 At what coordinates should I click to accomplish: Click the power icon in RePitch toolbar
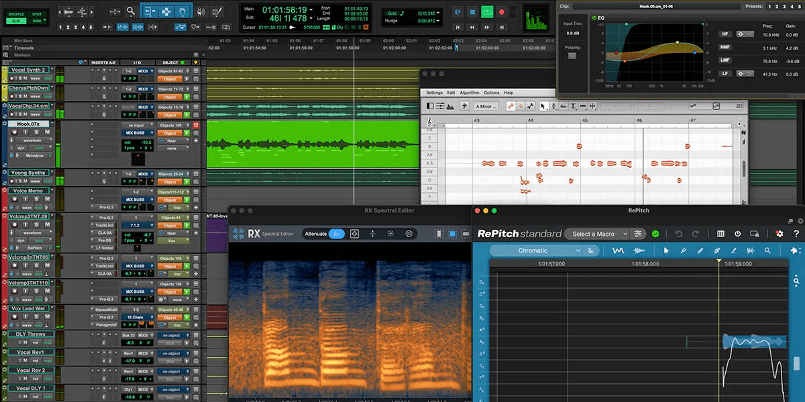[x=738, y=233]
